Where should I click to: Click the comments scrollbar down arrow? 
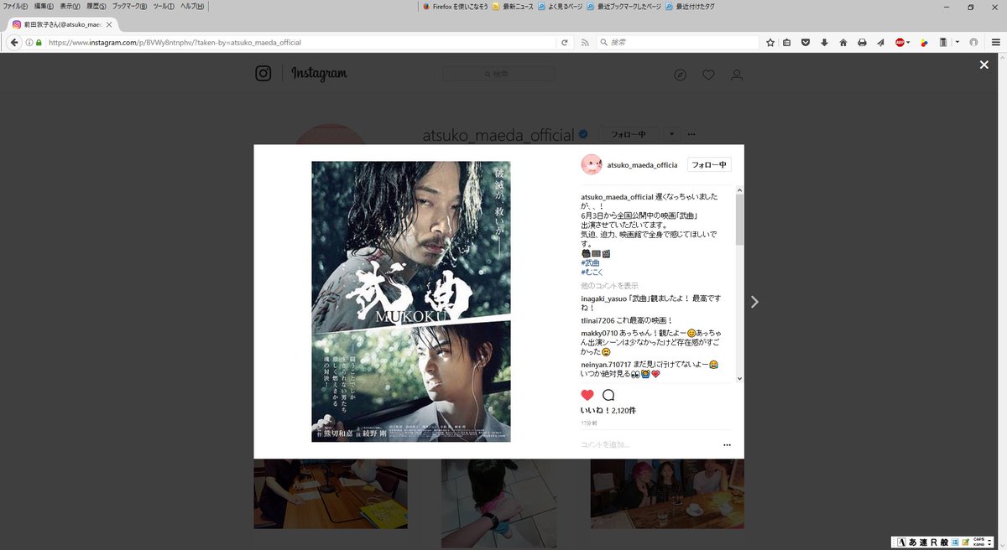click(x=739, y=378)
